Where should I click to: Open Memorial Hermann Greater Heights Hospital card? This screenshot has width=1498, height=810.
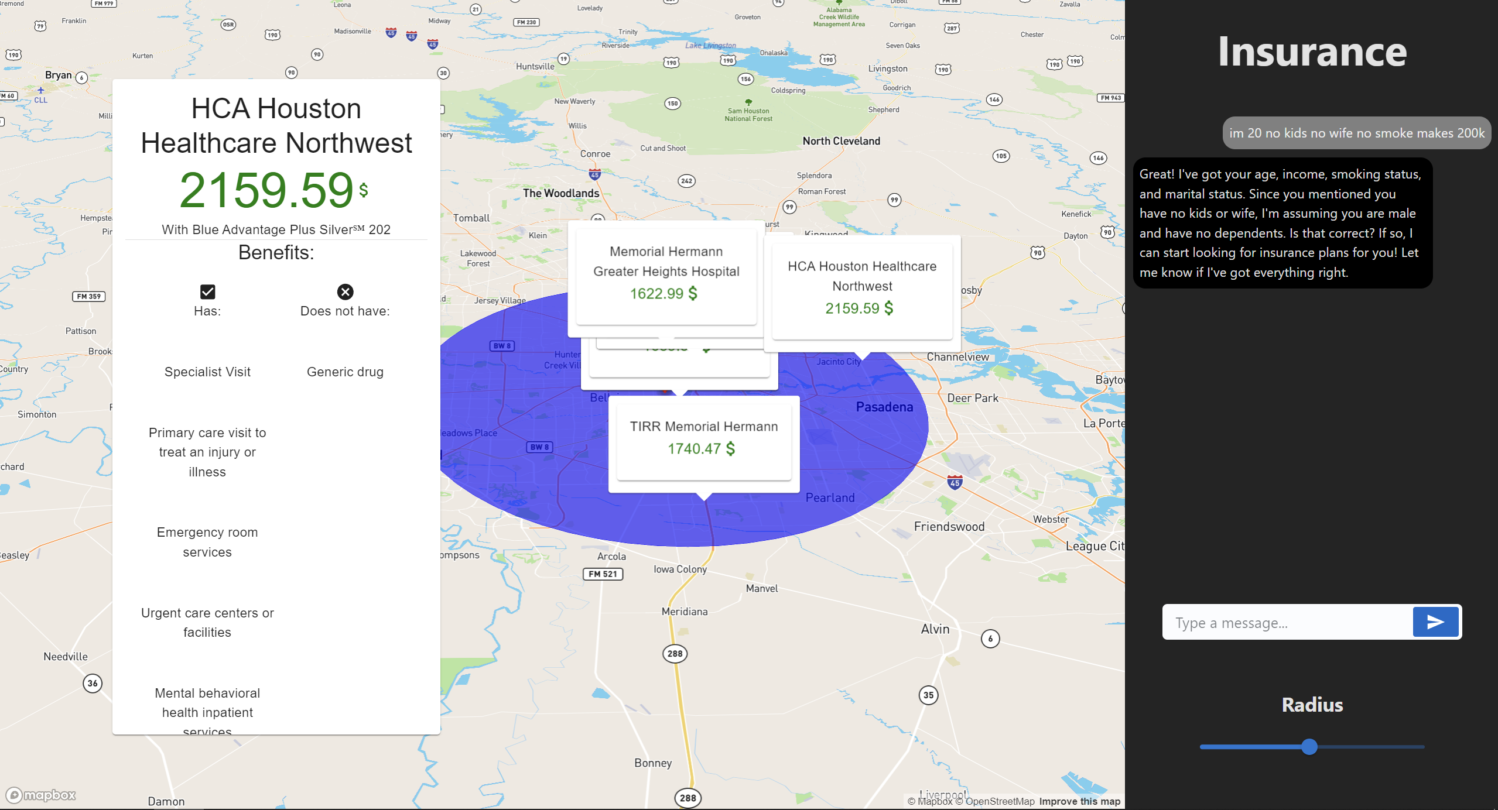(x=666, y=275)
